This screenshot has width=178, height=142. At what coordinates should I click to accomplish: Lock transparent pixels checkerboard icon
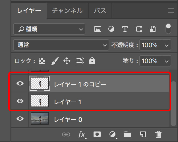pos(42,61)
